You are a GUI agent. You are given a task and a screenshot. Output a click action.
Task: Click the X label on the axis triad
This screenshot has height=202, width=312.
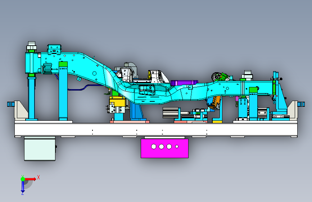(39, 177)
